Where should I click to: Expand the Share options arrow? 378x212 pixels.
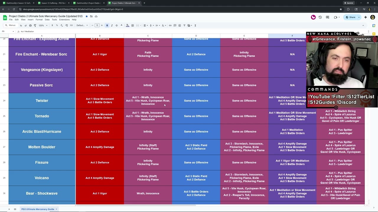point(359,17)
